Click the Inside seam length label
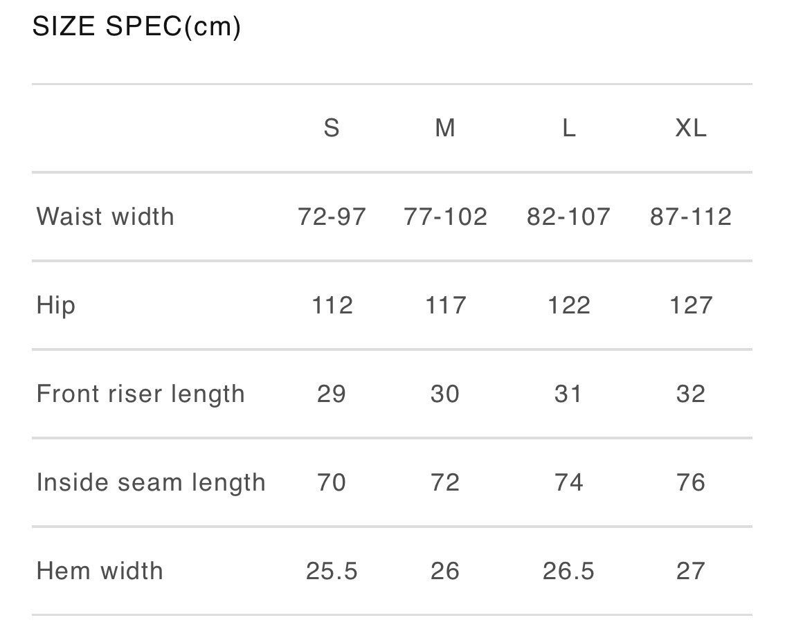The image size is (794, 638). click(151, 482)
